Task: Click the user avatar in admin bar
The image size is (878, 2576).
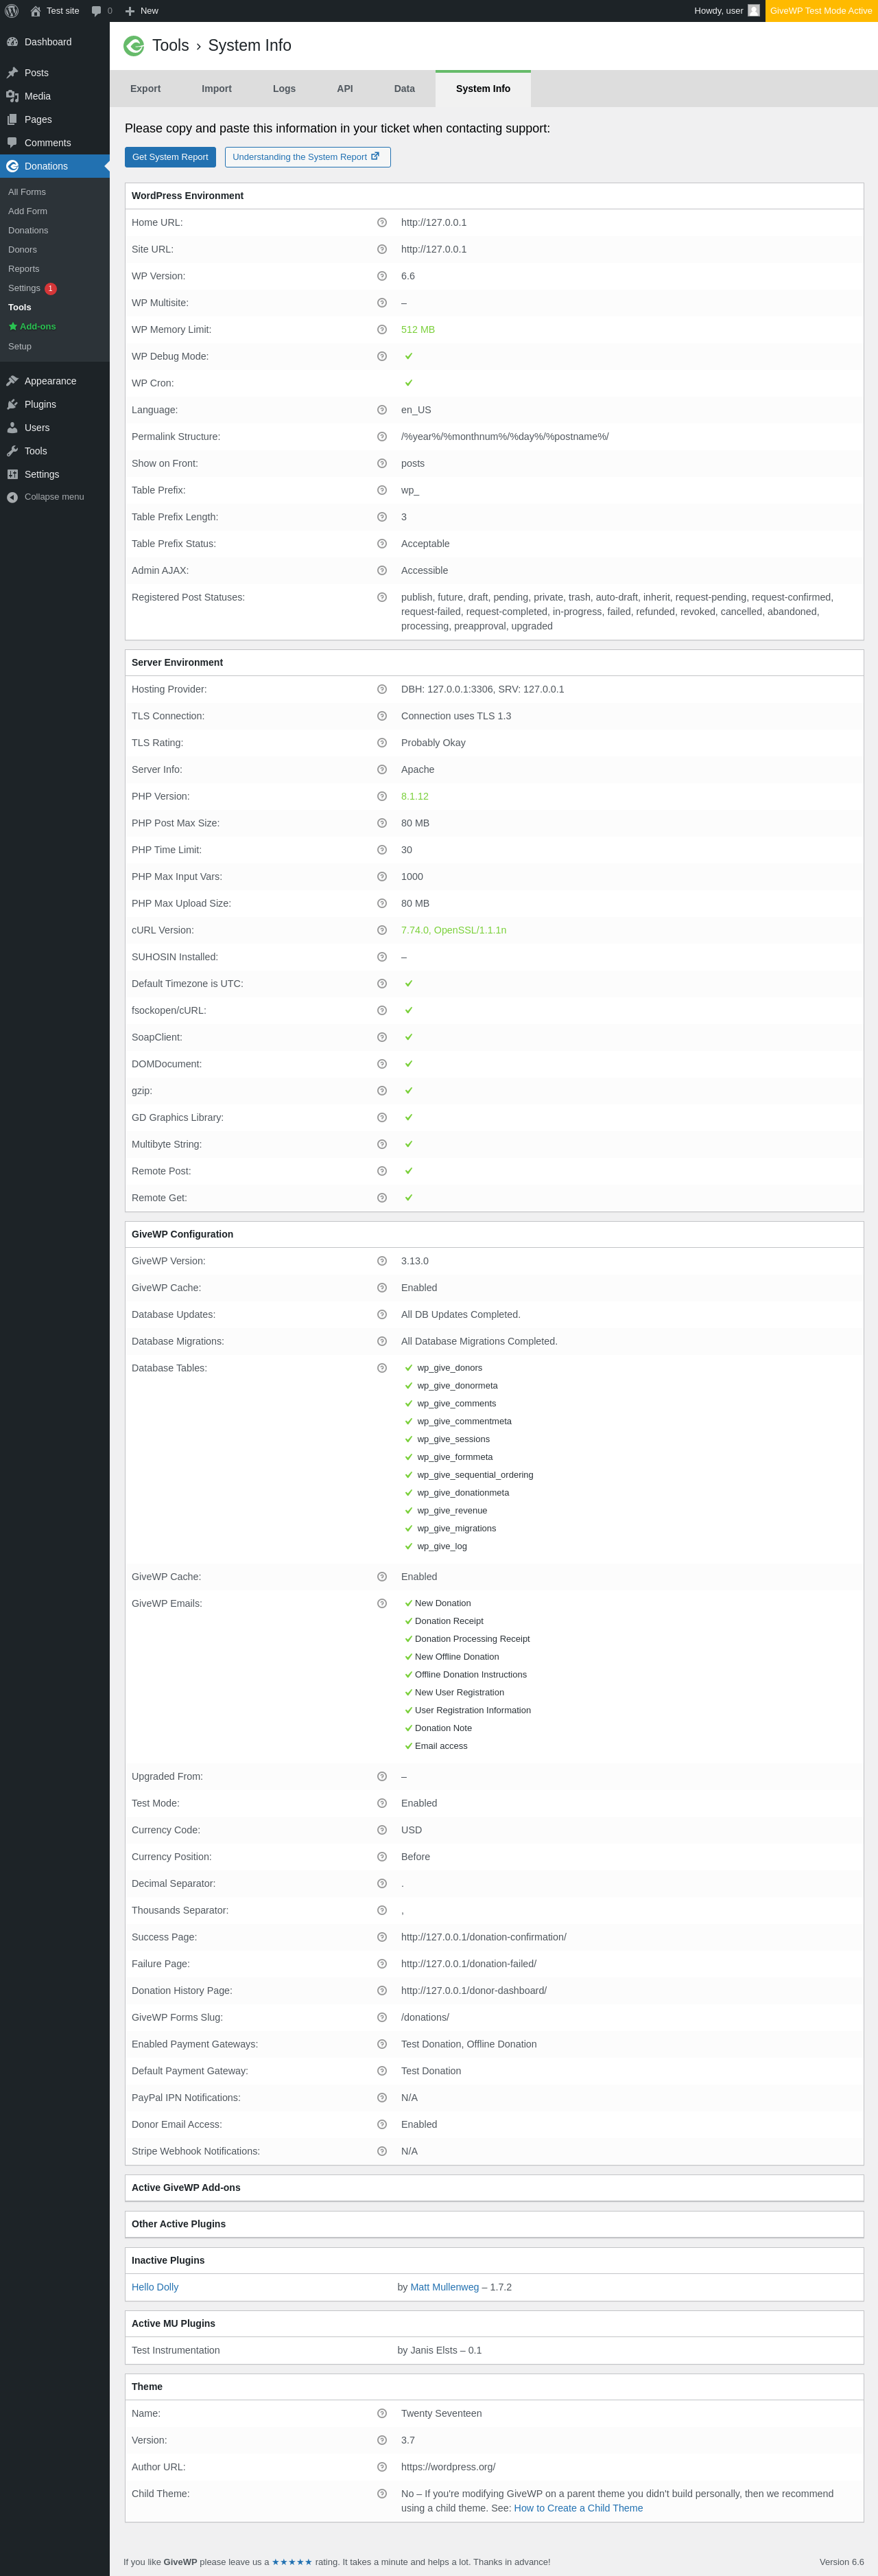Action: (754, 11)
